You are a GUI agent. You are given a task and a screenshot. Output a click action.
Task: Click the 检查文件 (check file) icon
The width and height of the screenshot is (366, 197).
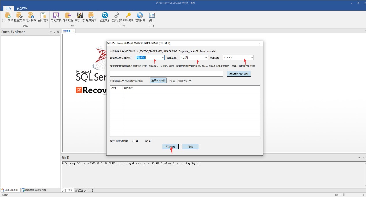[x=19, y=17]
